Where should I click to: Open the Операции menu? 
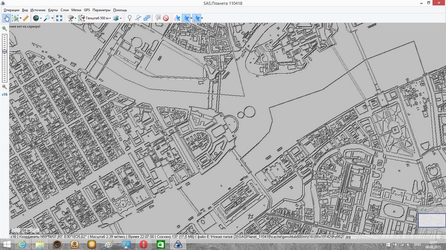click(x=11, y=10)
